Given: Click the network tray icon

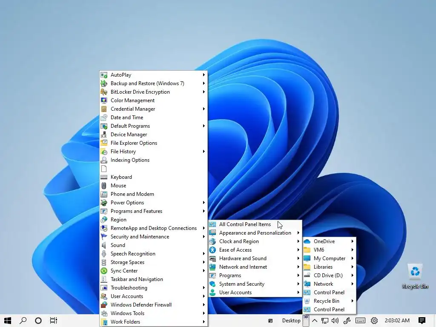Looking at the screenshot, I should pos(324,321).
